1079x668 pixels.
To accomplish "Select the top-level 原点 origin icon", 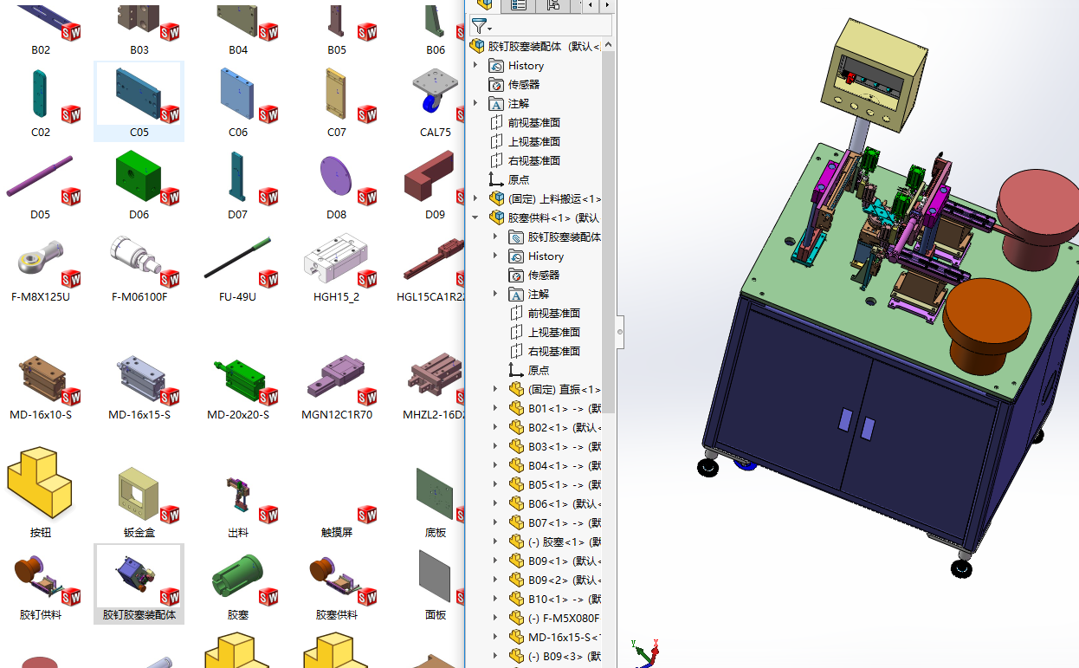I will 496,180.
